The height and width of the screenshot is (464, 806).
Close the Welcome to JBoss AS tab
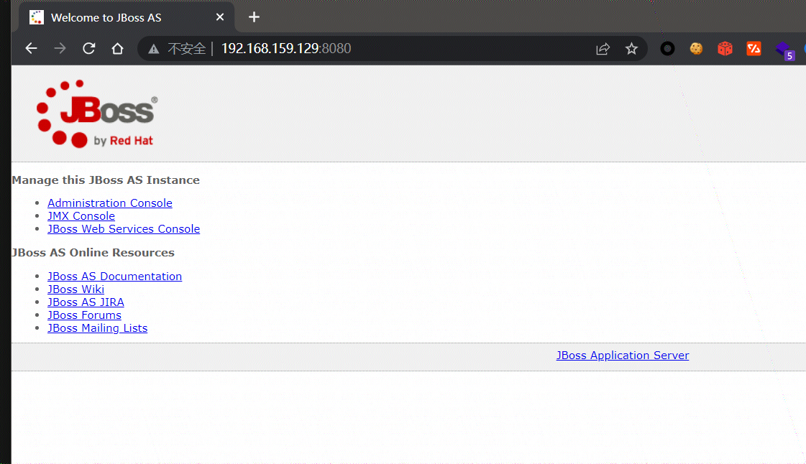coord(220,17)
